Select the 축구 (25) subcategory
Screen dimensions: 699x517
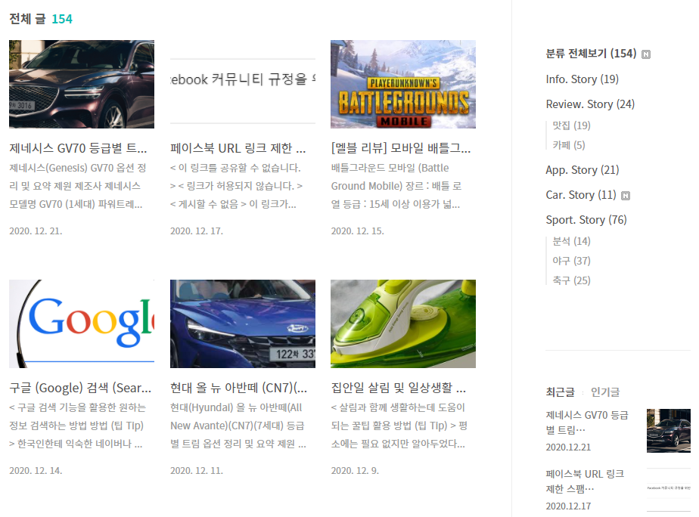pyautogui.click(x=571, y=280)
